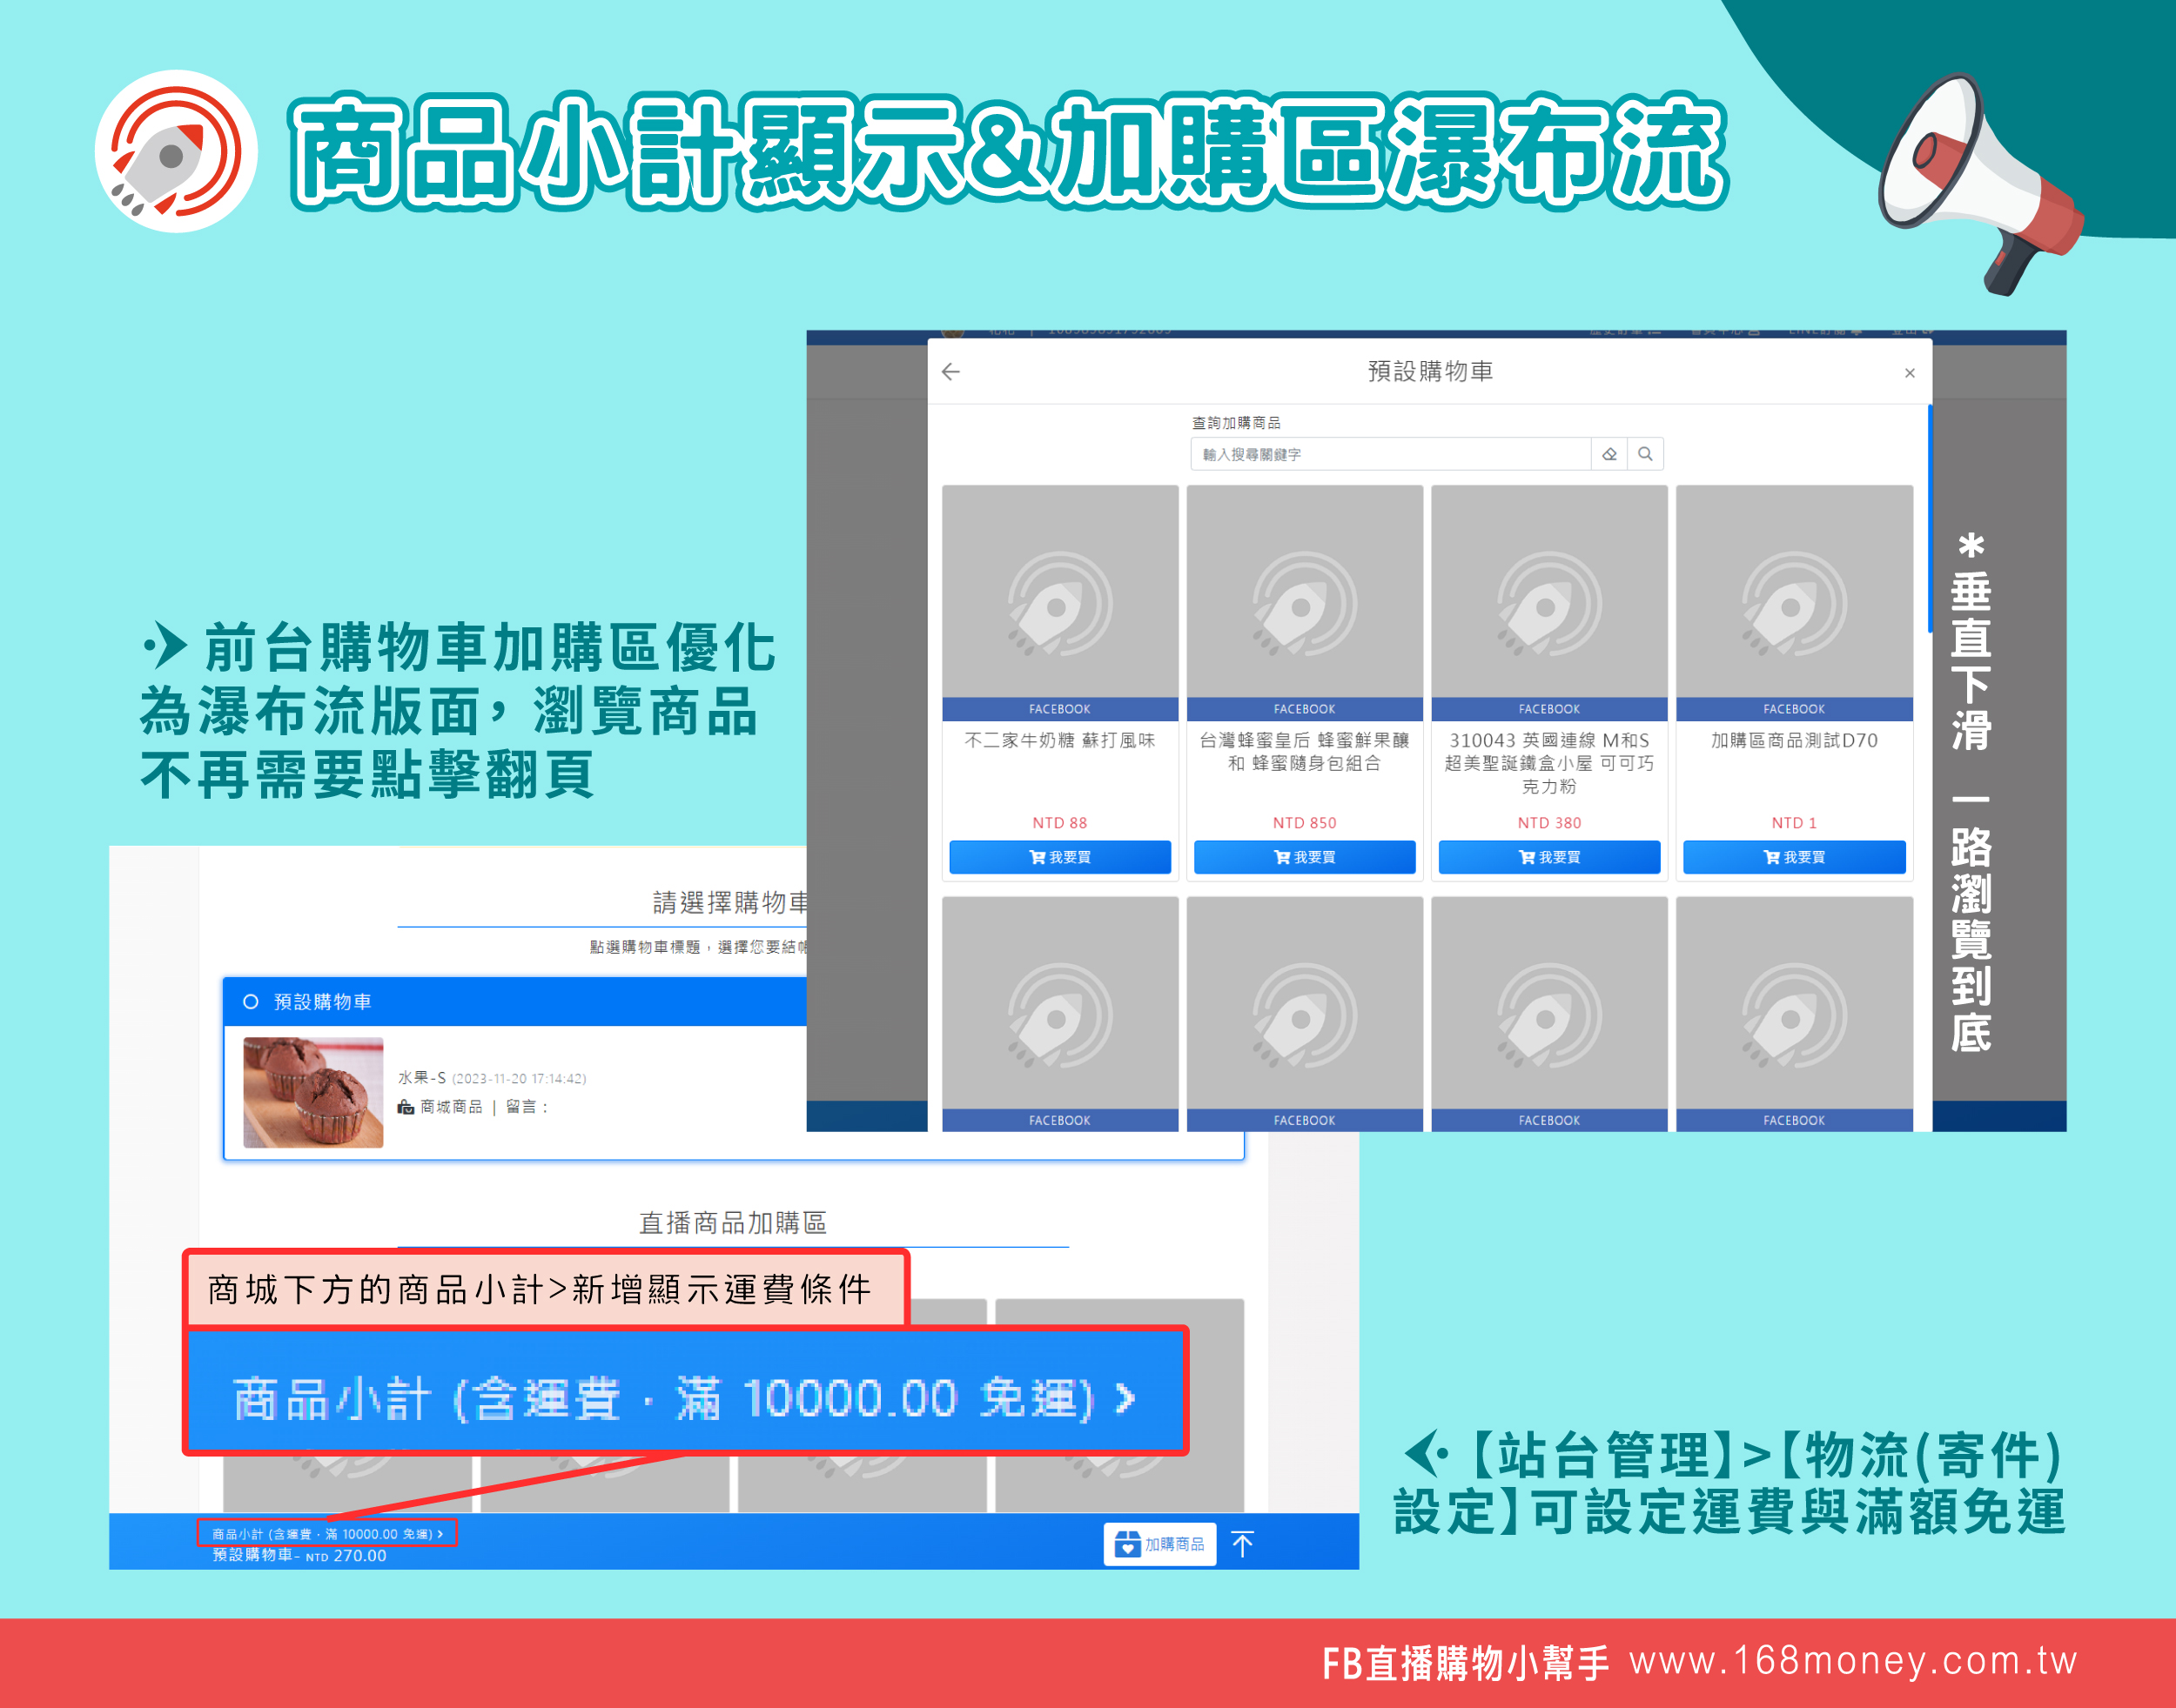This screenshot has height=1708, width=2176.
Task: Click the NTD 380 price label
Action: coord(1548,822)
